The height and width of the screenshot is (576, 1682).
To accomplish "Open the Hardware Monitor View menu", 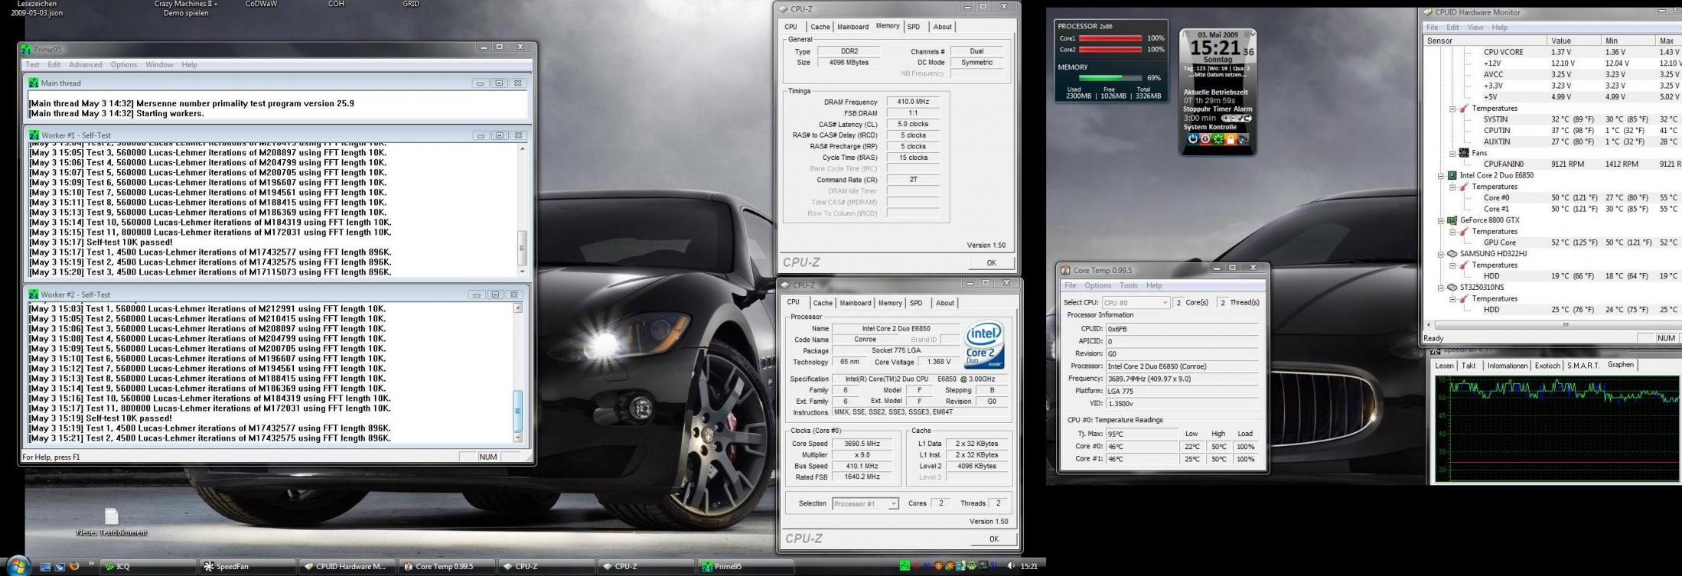I will click(x=1475, y=28).
